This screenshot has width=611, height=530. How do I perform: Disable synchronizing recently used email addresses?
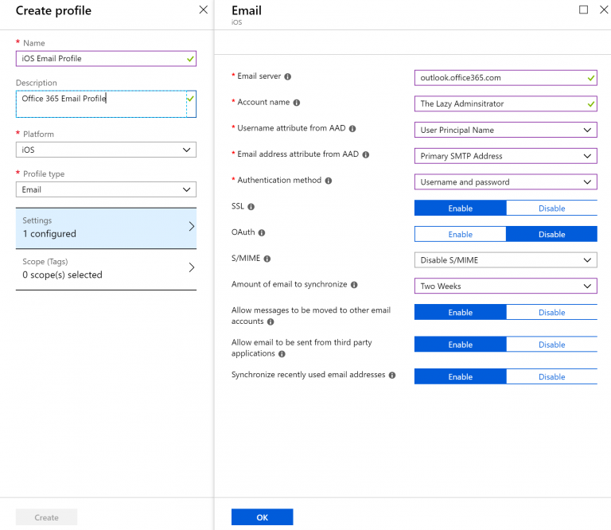pos(551,376)
